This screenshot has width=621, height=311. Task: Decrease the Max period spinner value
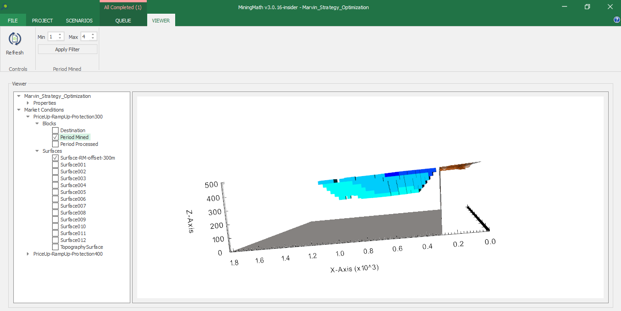click(93, 39)
